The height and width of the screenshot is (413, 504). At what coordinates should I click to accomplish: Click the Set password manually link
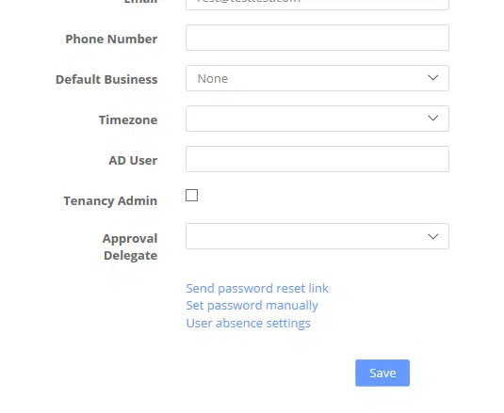pos(252,306)
